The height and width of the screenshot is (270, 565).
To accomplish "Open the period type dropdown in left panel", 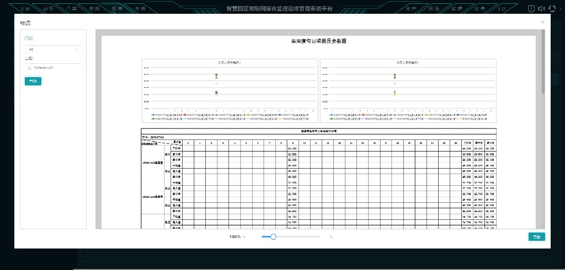I will (x=53, y=50).
